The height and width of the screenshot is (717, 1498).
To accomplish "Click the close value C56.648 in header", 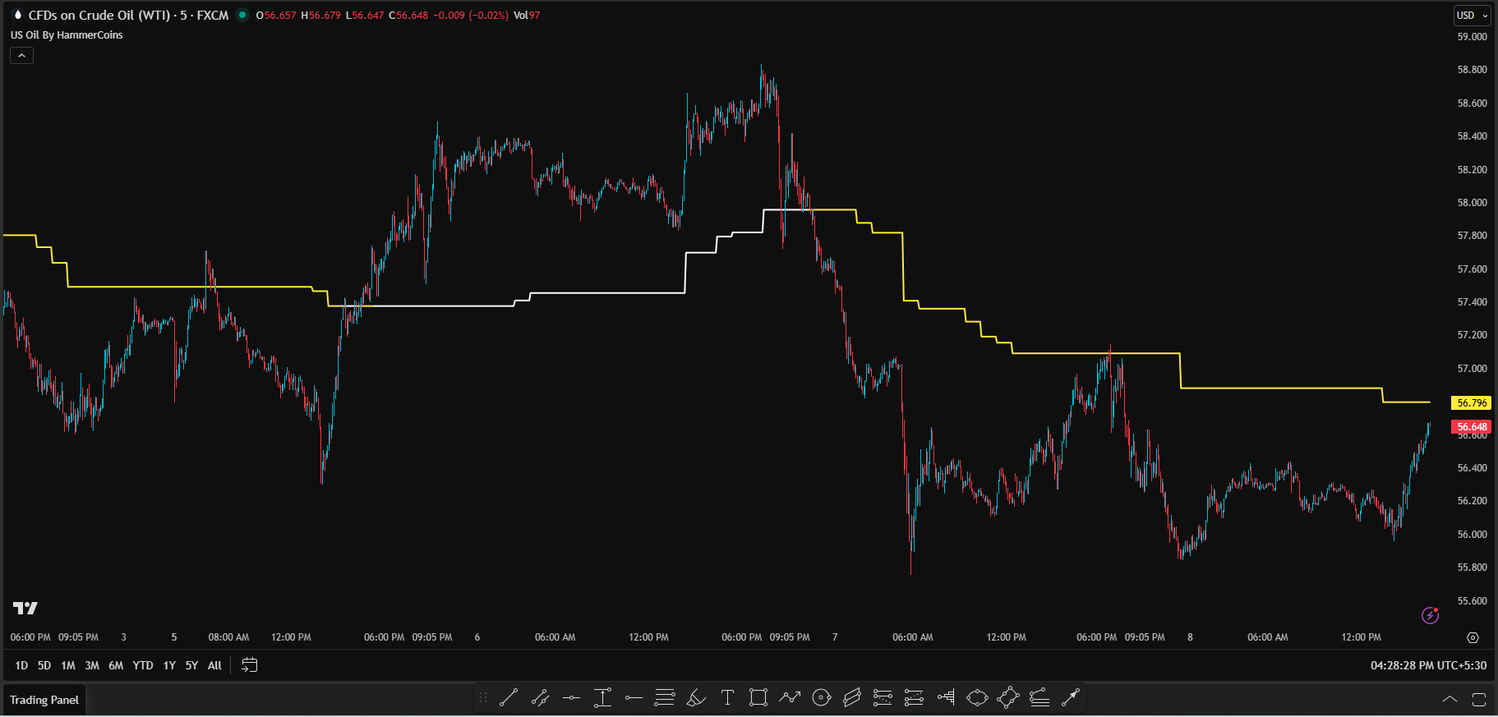I will point(408,15).
